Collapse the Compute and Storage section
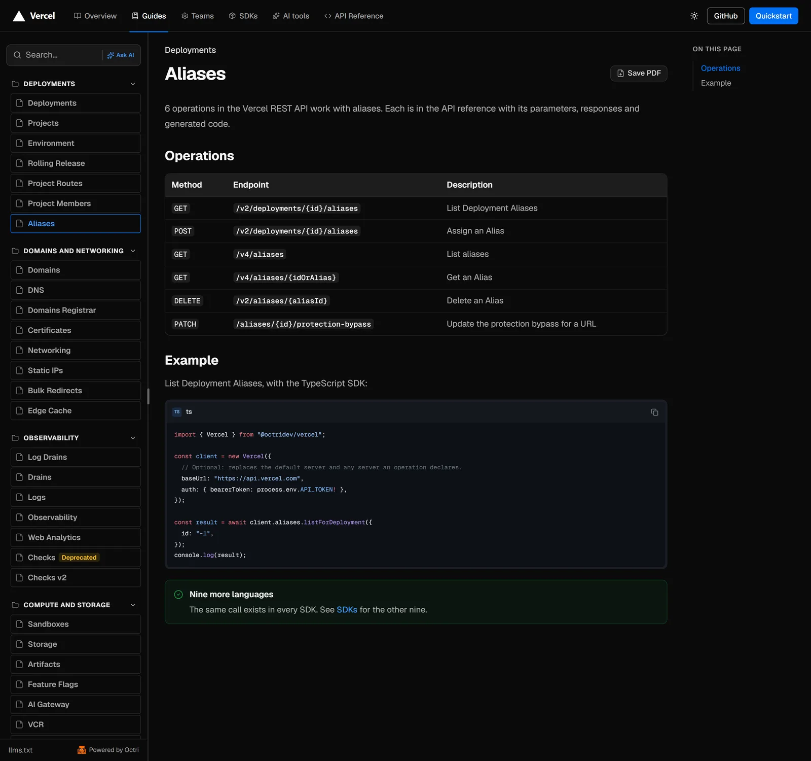811x761 pixels. point(133,605)
